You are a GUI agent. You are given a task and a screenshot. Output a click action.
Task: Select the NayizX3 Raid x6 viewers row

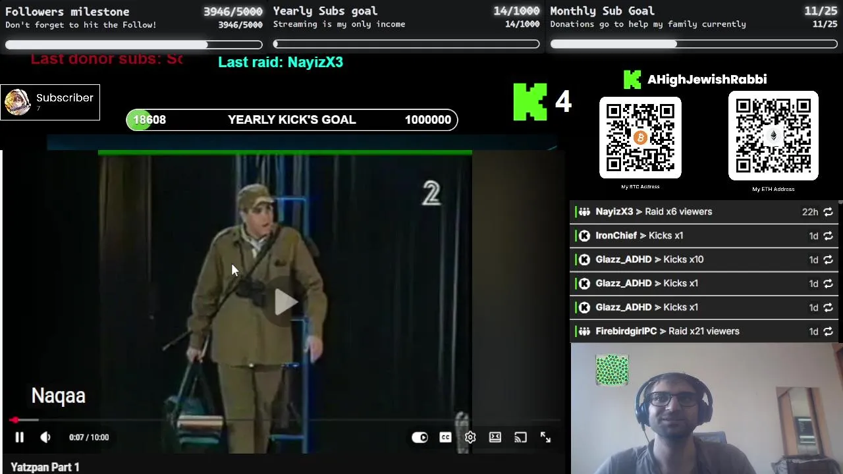click(x=704, y=212)
